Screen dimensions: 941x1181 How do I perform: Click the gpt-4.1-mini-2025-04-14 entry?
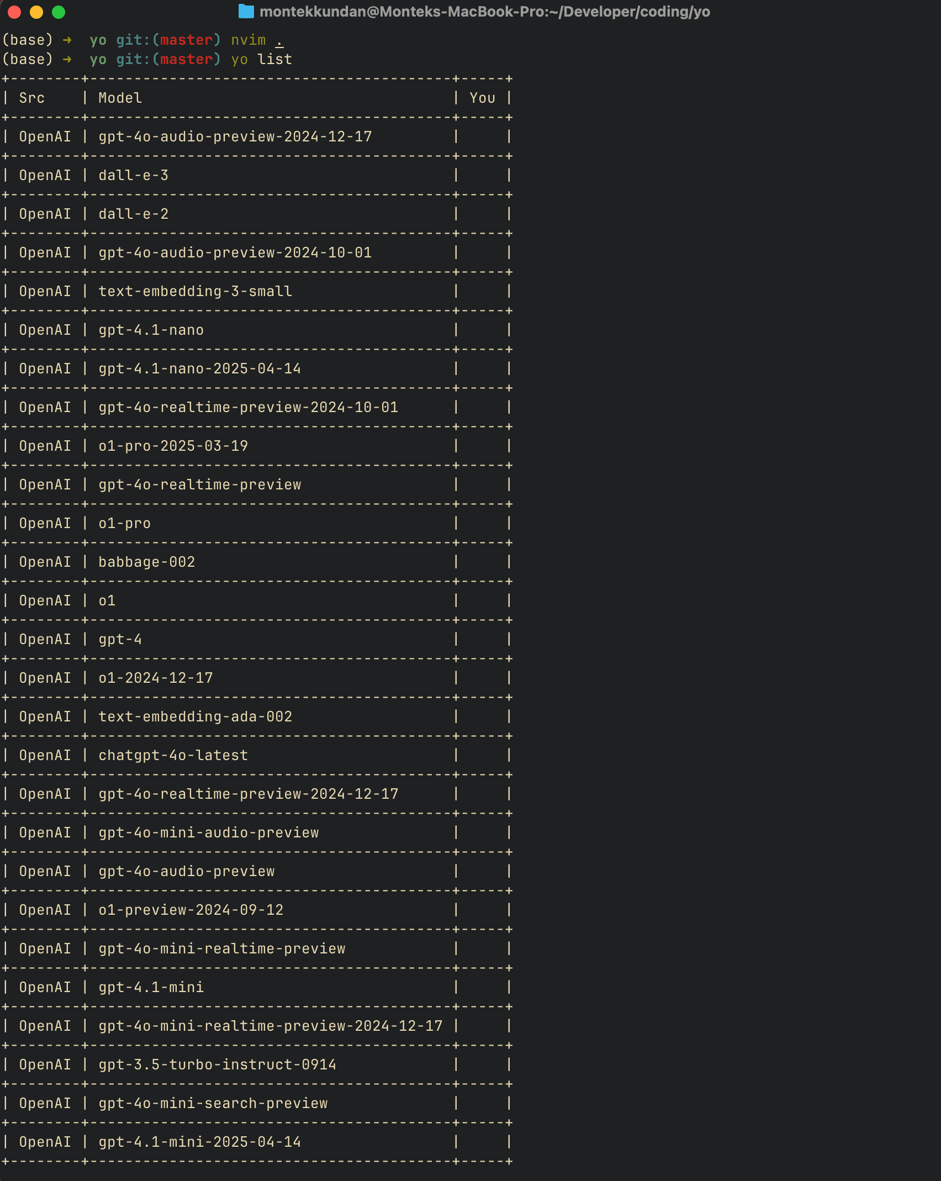(x=199, y=1142)
